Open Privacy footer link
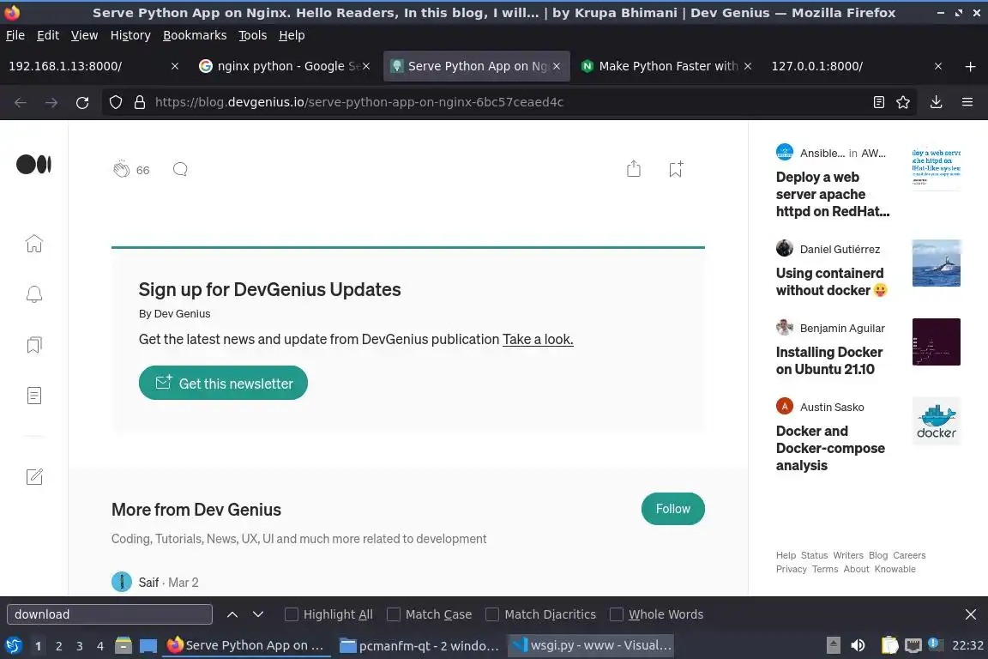Screen dimensions: 988x659 792,569
